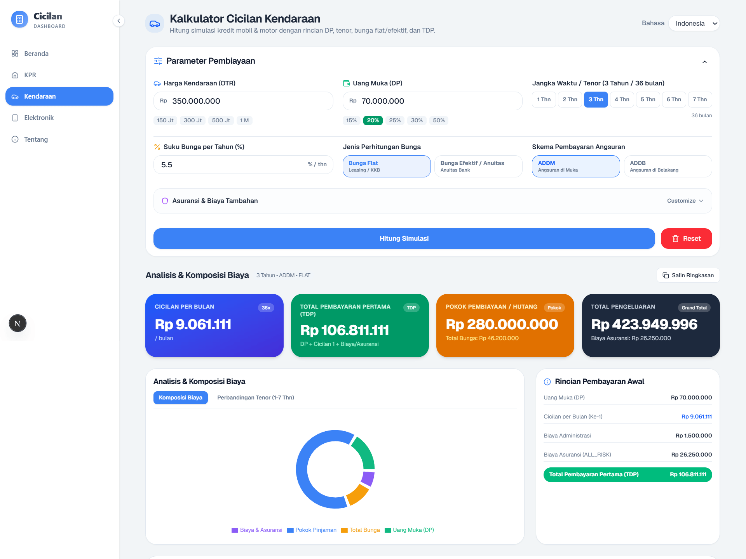746x559 pixels.
Task: Click the orange Total Bunga legend swatch
Action: pos(344,530)
